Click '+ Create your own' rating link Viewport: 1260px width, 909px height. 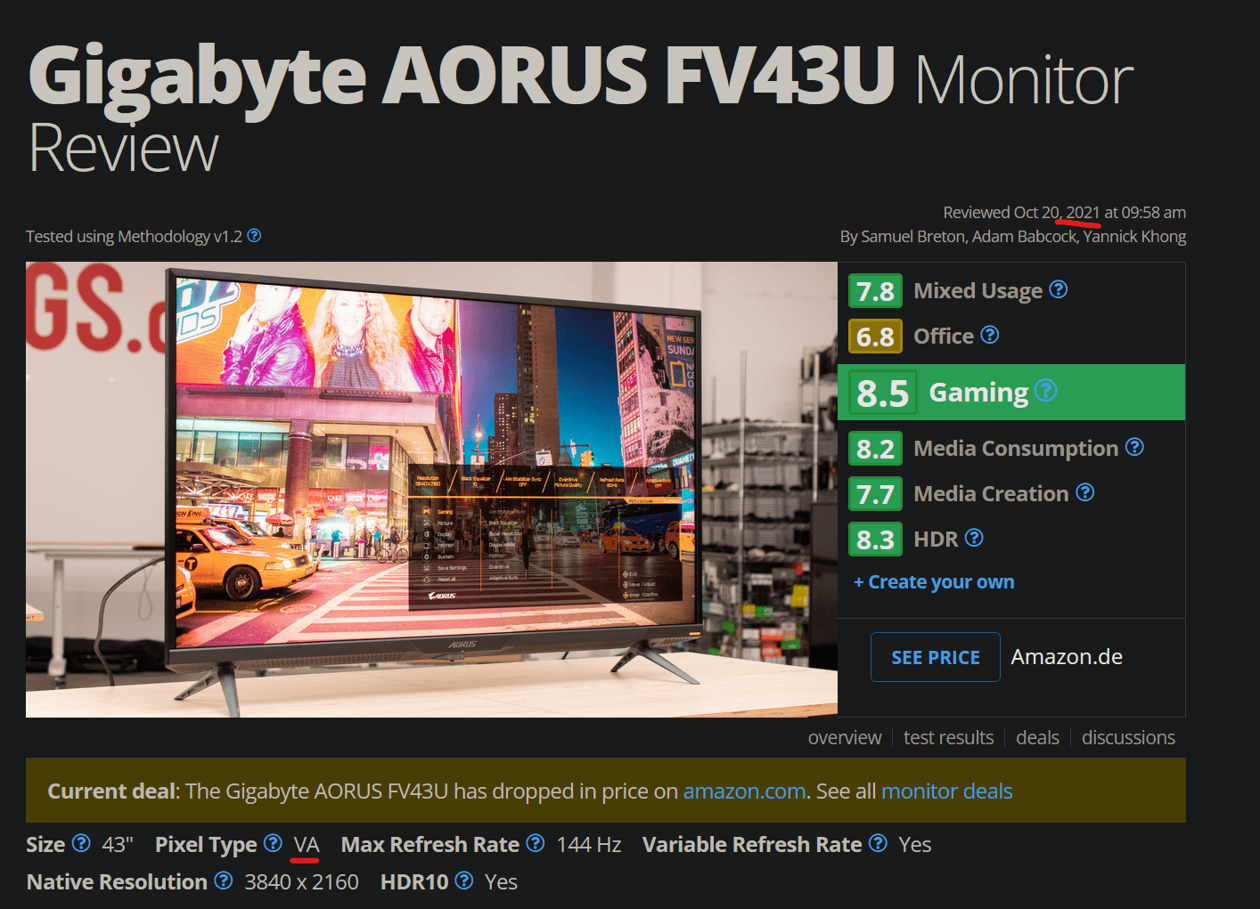934,582
